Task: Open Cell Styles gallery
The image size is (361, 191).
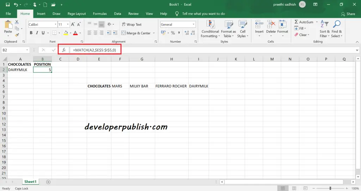Action: [243, 29]
